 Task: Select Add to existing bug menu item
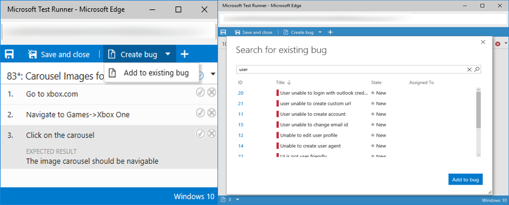151,73
